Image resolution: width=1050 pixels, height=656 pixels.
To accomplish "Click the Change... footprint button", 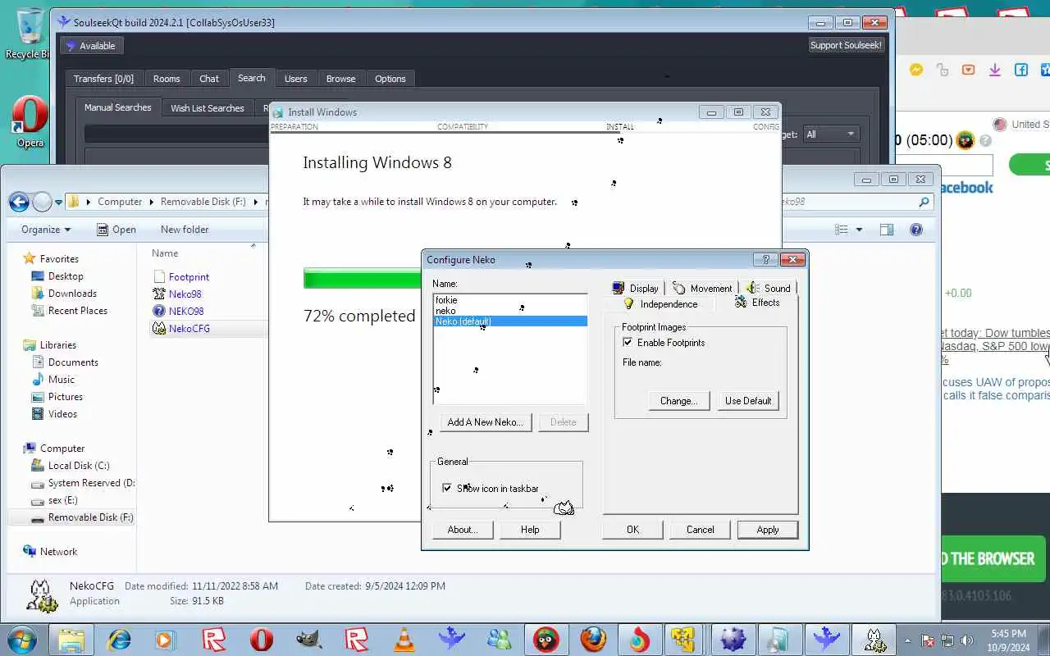I will [678, 401].
